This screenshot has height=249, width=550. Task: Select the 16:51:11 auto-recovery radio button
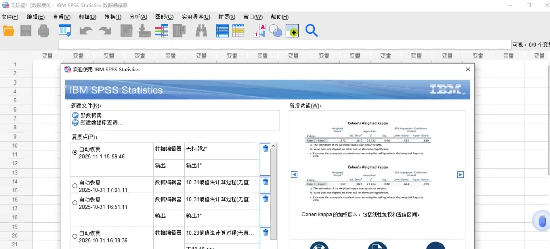pyautogui.click(x=75, y=203)
